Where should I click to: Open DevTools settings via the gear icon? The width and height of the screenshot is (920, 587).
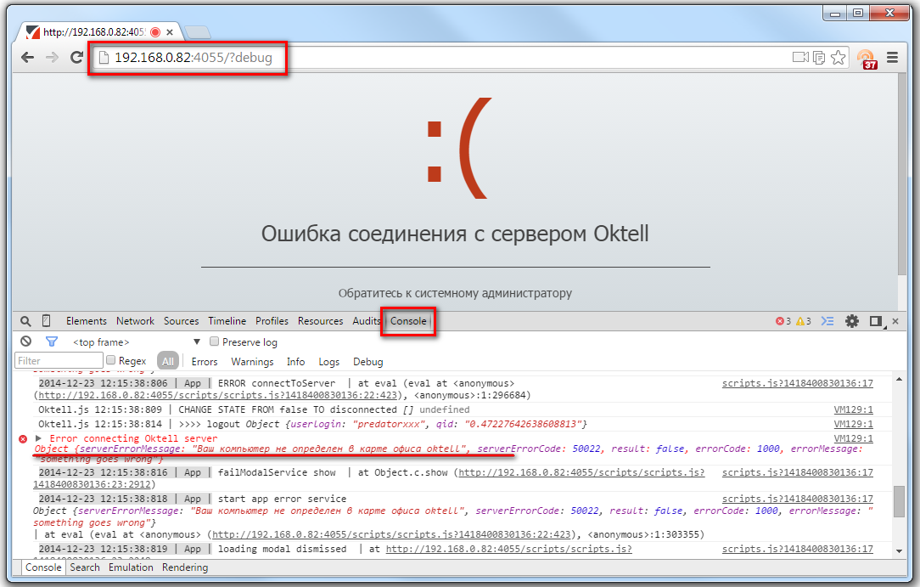[x=851, y=321]
